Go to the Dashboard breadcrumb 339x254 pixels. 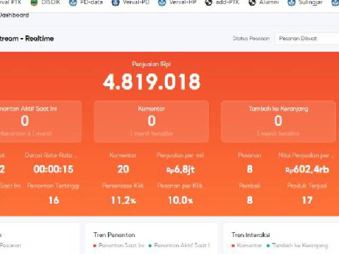[14, 15]
